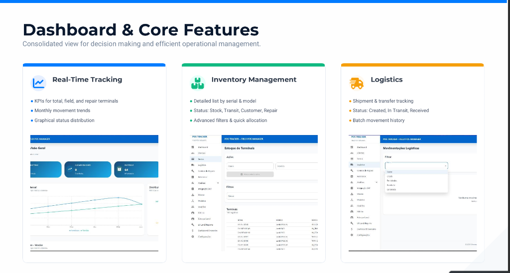Open Dashboard Financeiro item in Logistics screenshot

[364, 229]
